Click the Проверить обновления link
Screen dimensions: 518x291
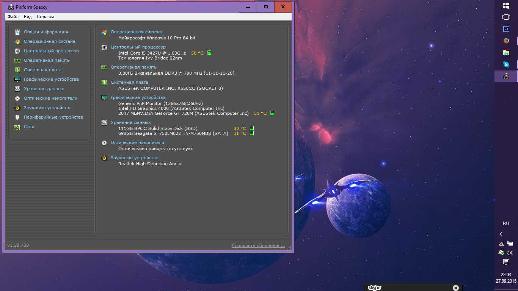point(258,246)
